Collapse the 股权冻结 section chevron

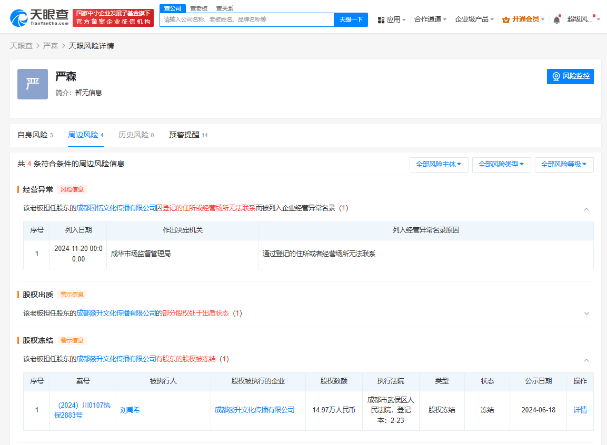(586, 360)
